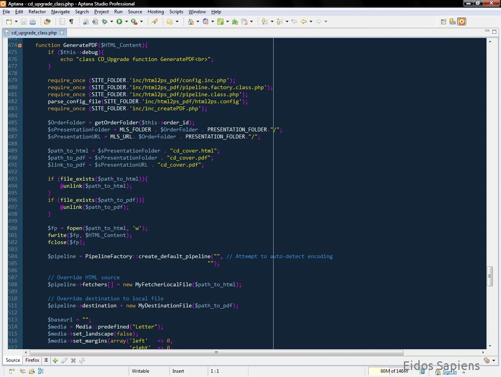Image resolution: width=501 pixels, height=377 pixels.
Task: Click the Sign In link
Action: 449,372
